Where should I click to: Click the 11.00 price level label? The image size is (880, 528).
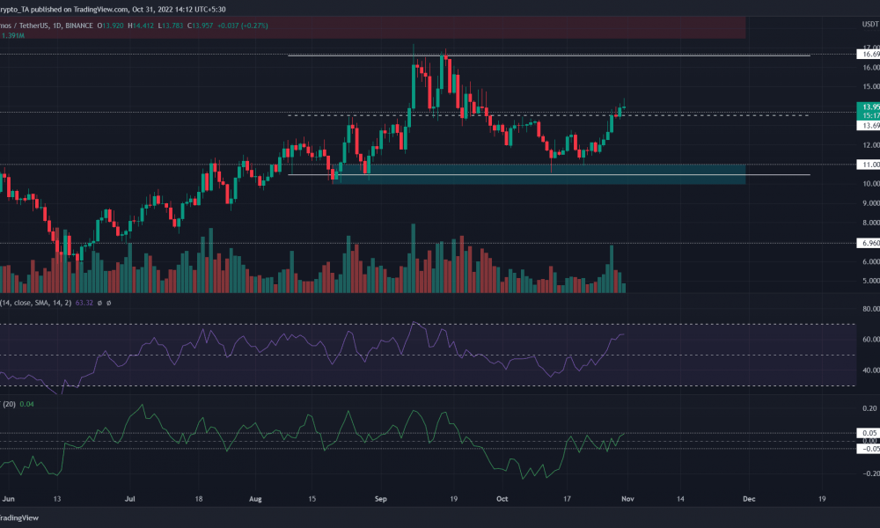tap(869, 165)
